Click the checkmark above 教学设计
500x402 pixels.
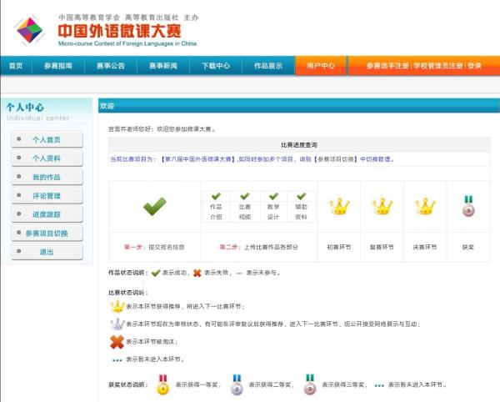[273, 196]
